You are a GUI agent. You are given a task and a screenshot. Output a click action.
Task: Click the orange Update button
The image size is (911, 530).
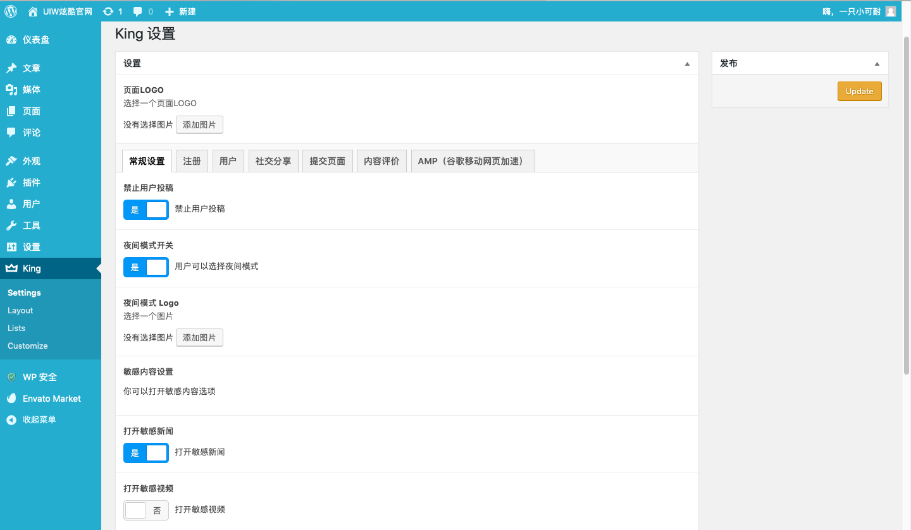click(x=859, y=91)
